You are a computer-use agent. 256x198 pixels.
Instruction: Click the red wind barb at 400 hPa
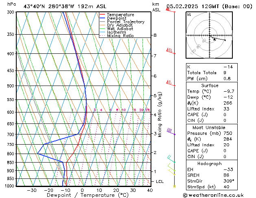[171, 51]
